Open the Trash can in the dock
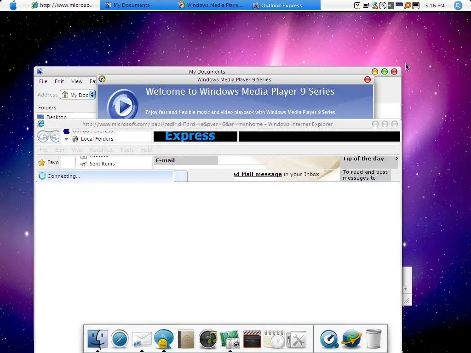Screen dimensions: 471x353 [373, 339]
